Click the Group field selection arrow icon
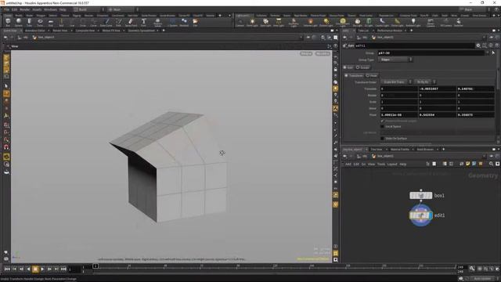Viewport: 501px width, 282px height. pos(493,52)
